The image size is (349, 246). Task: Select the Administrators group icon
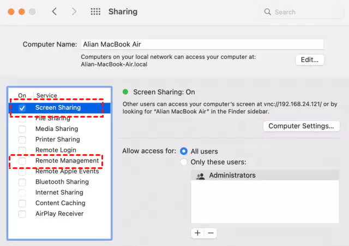(200, 175)
